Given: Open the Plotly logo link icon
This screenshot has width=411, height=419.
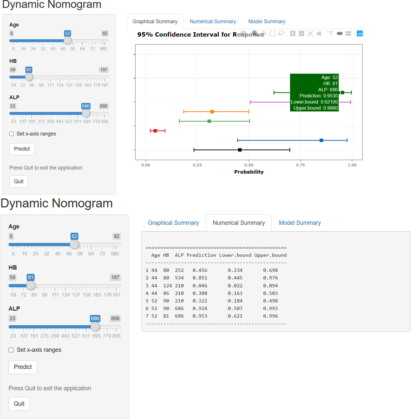Looking at the screenshot, I should (x=360, y=33).
